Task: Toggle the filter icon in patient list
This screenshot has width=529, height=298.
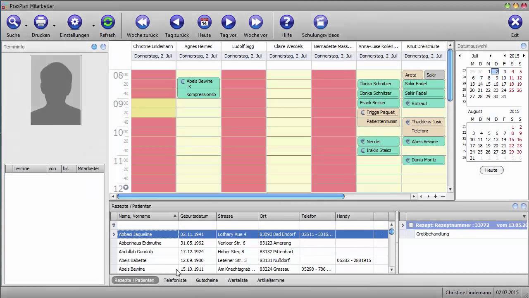Action: [x=114, y=226]
